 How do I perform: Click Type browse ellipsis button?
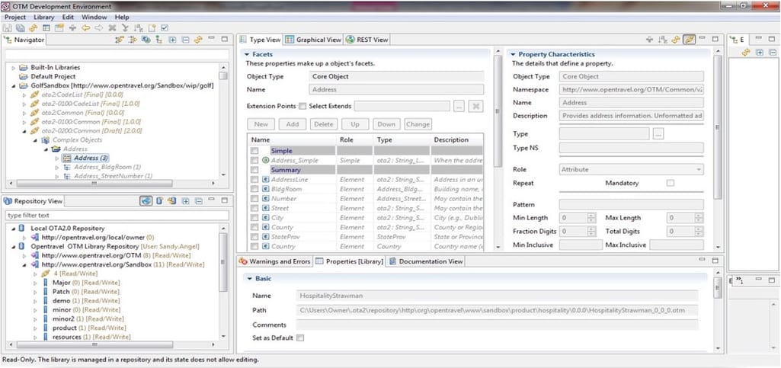click(658, 134)
